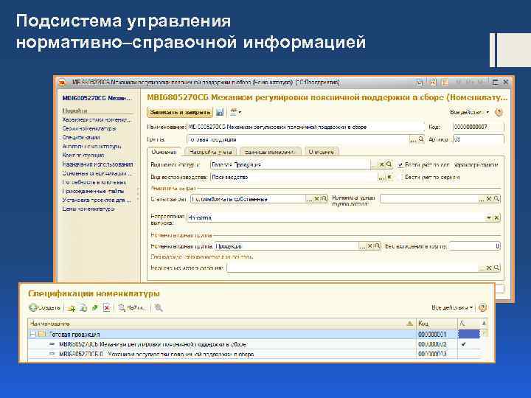
Task: Open Присоединенные файлы in the navigation panel
Action: (93, 191)
